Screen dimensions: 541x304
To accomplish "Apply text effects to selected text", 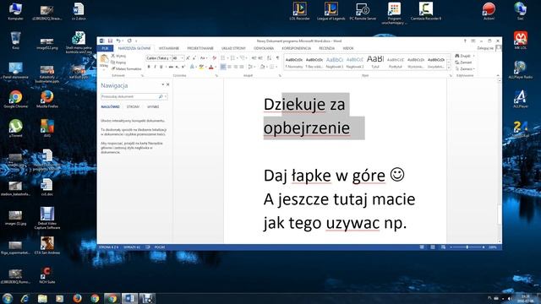I will 193,67.
